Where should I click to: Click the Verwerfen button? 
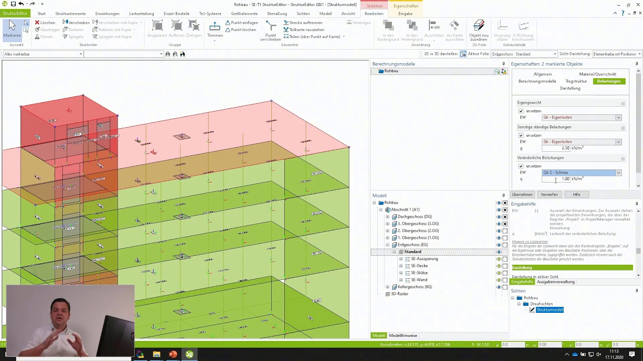(x=549, y=195)
